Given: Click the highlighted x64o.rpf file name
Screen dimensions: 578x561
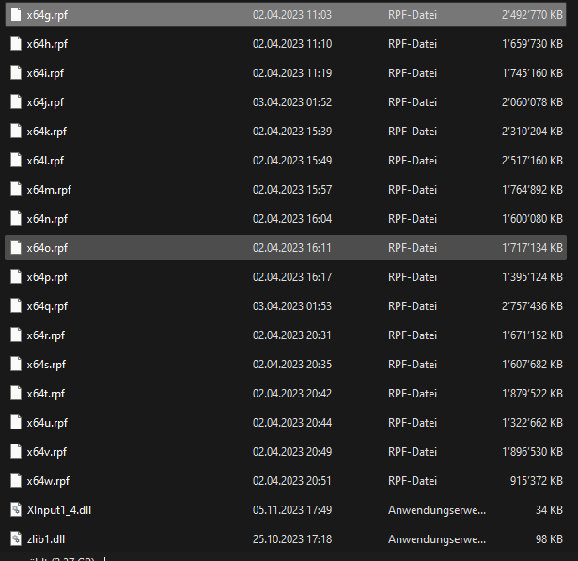Looking at the screenshot, I should pos(47,248).
